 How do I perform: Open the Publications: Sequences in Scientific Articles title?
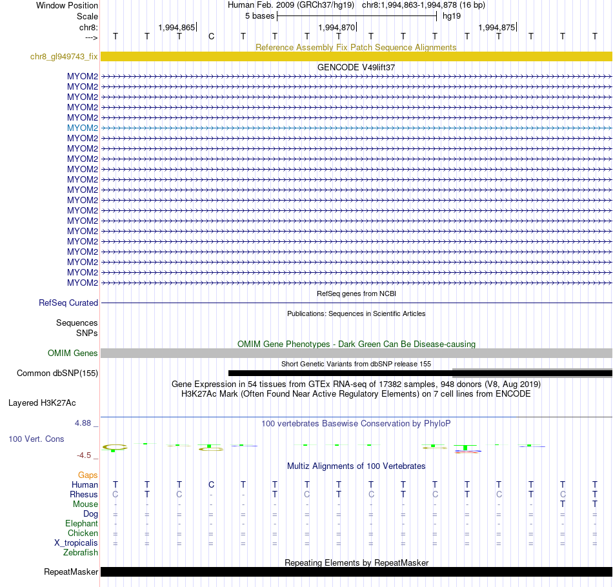[x=356, y=313]
